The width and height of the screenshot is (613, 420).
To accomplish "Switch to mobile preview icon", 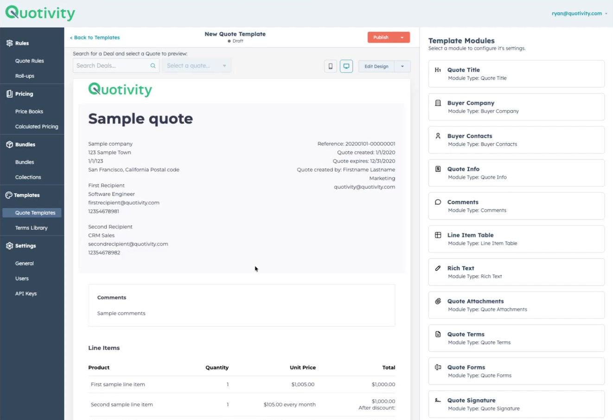I will coord(330,66).
